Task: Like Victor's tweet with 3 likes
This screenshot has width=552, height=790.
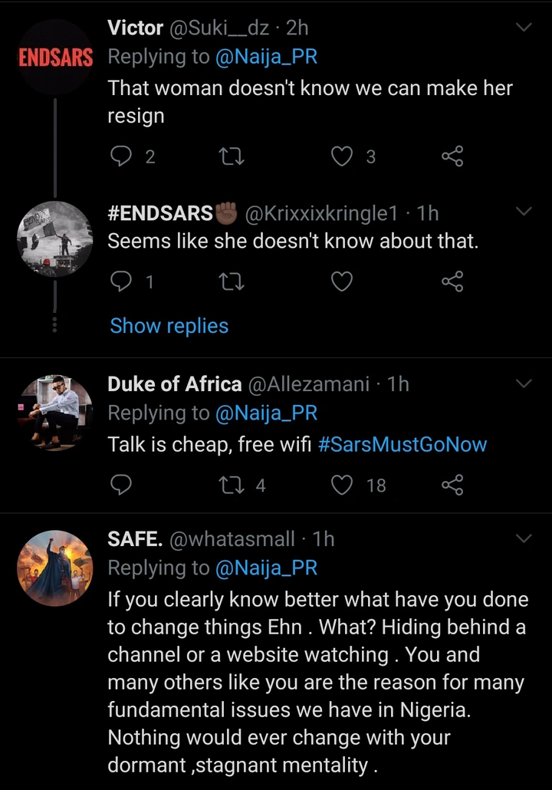Action: [341, 156]
